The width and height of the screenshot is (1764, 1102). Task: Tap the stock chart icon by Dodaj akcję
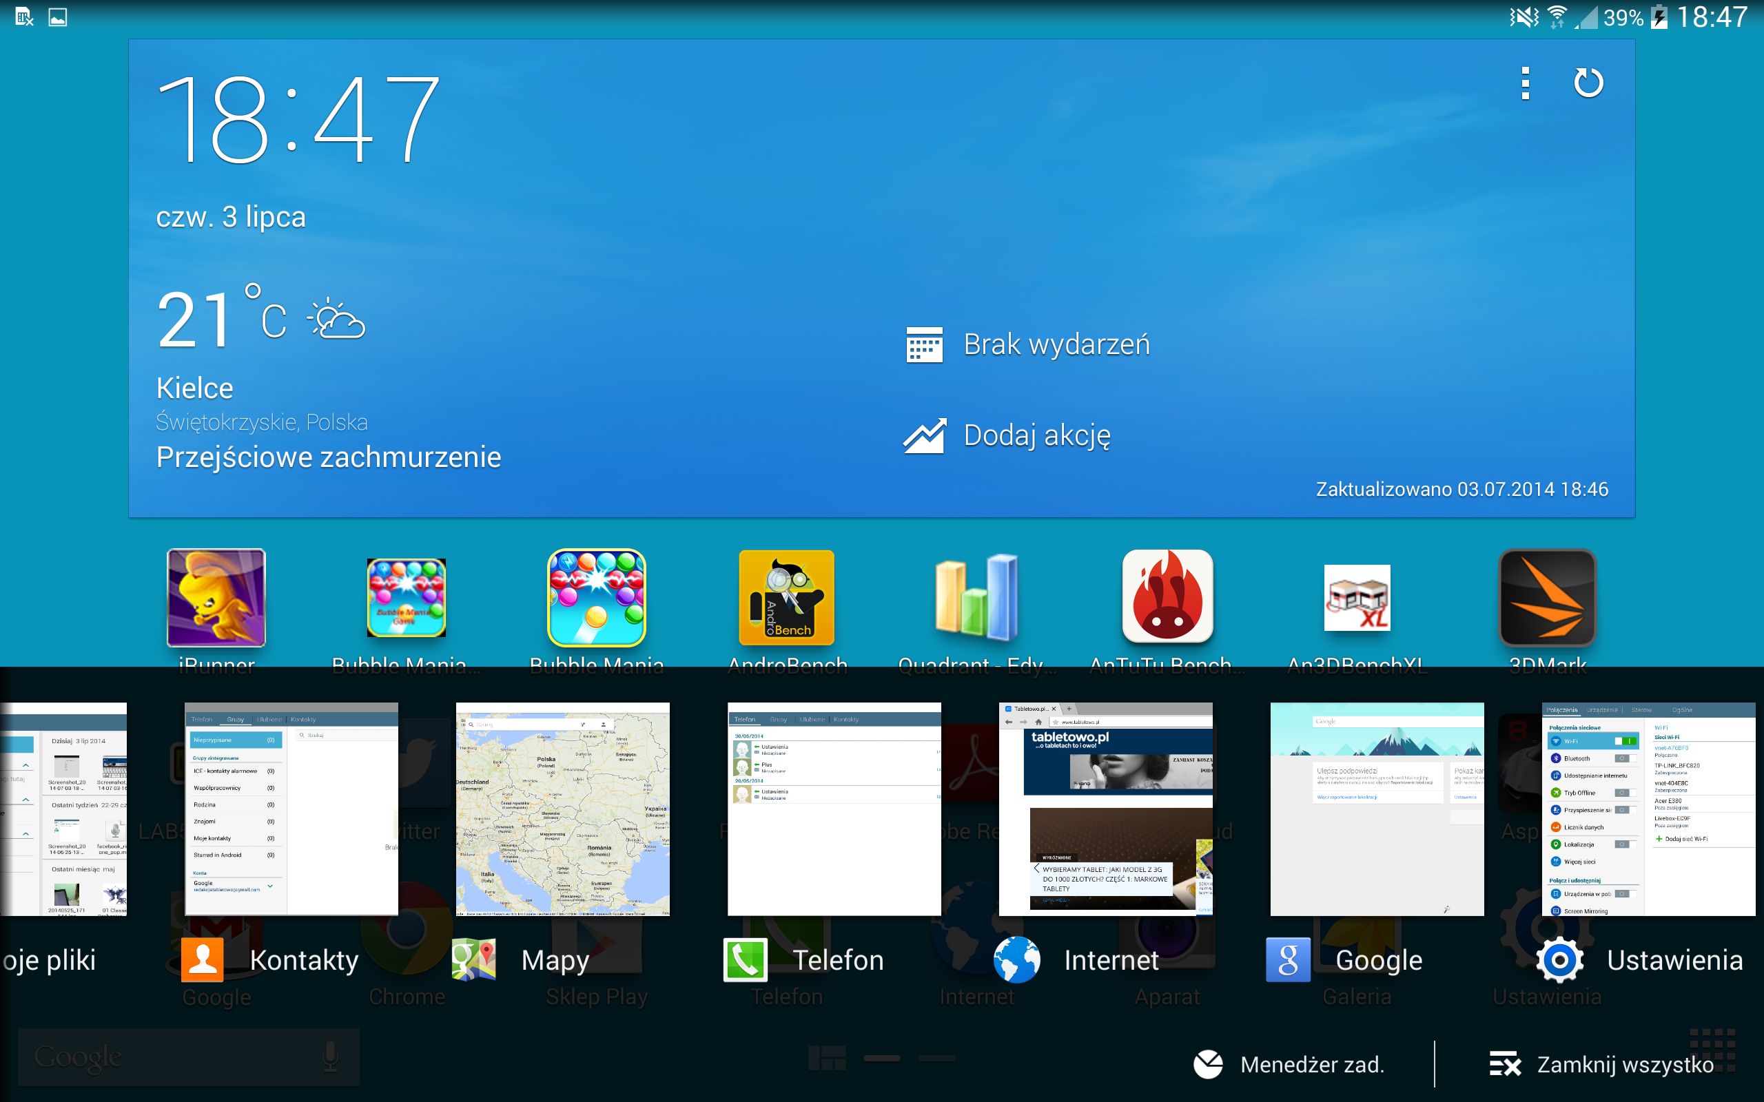924,435
